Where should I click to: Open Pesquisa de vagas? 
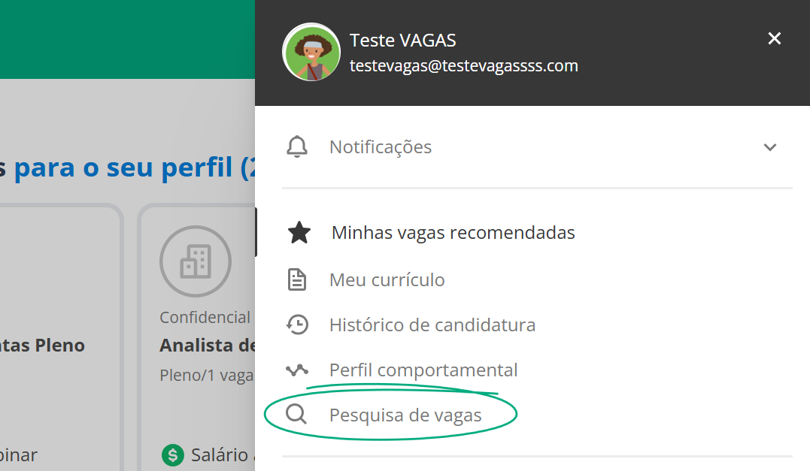[405, 415]
